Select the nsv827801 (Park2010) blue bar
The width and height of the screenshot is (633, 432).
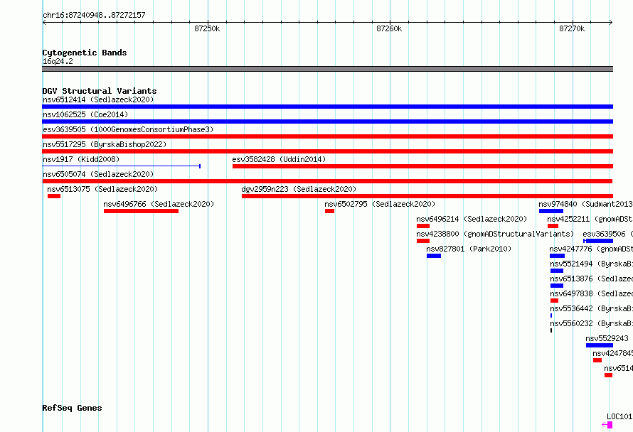point(434,256)
